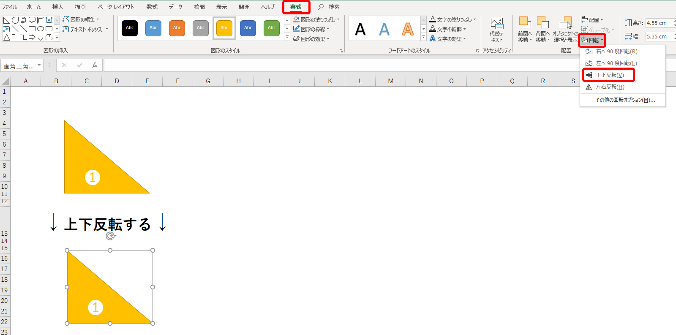Select the teardrop shape in gallery

tap(15, 20)
